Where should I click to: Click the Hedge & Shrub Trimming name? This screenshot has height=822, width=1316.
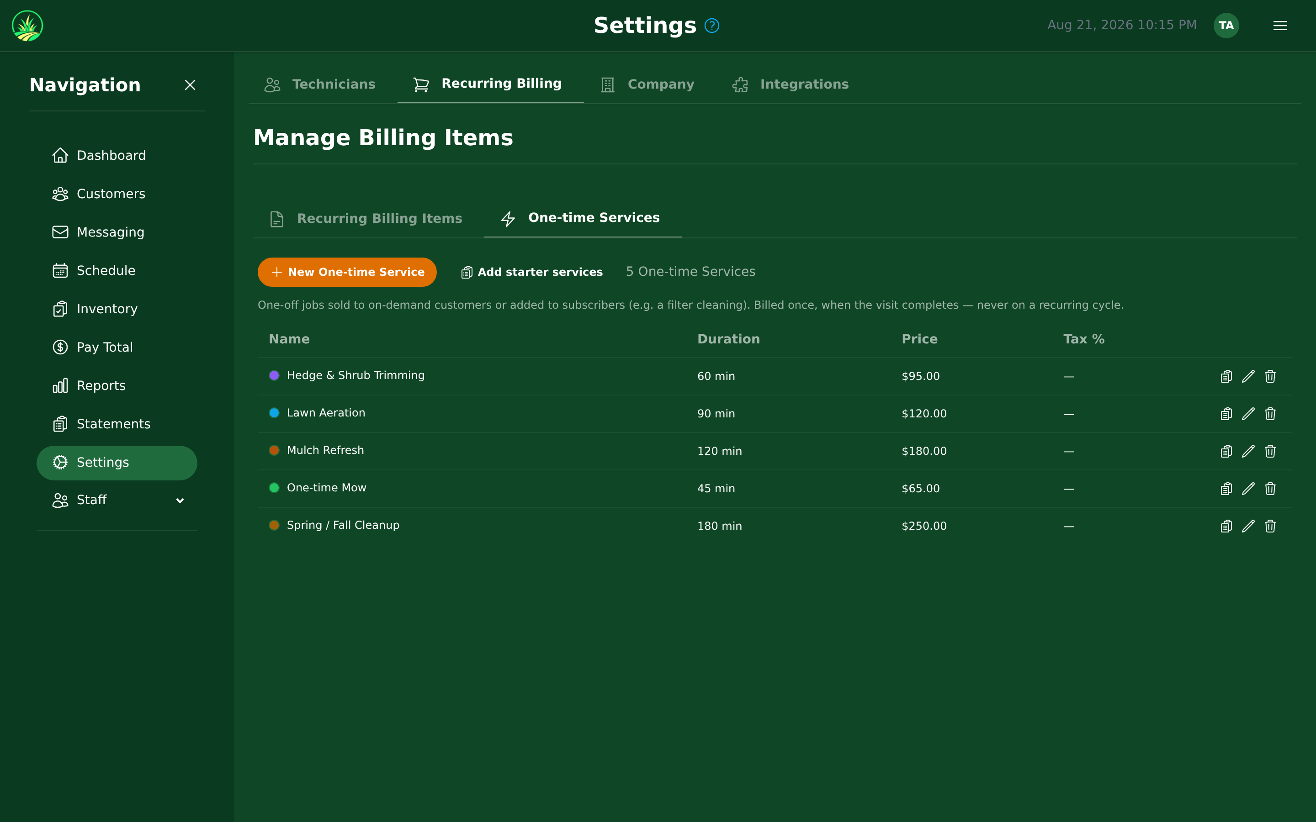356,375
